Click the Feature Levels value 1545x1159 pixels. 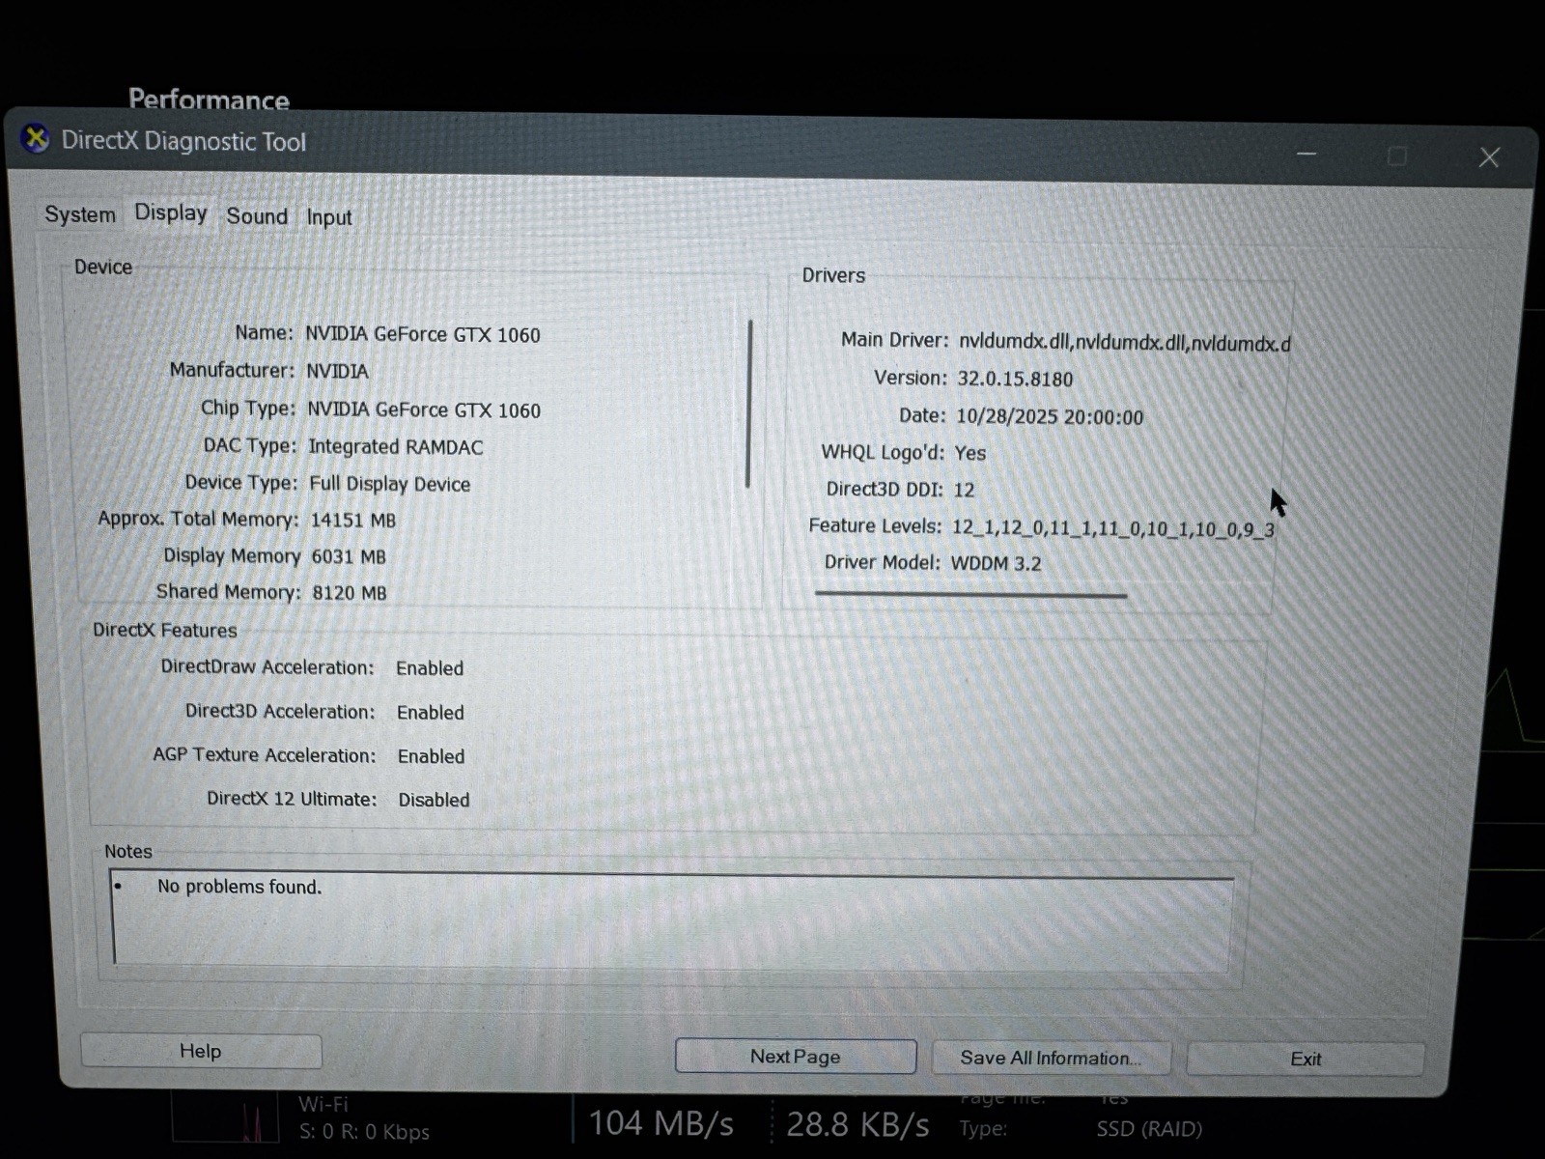click(1113, 529)
